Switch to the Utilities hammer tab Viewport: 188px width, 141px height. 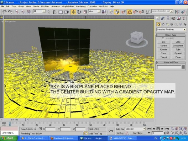[184, 18]
